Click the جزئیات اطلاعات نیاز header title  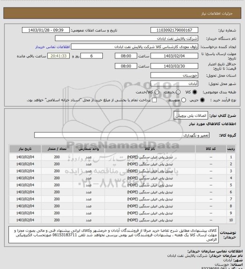coord(217,14)
